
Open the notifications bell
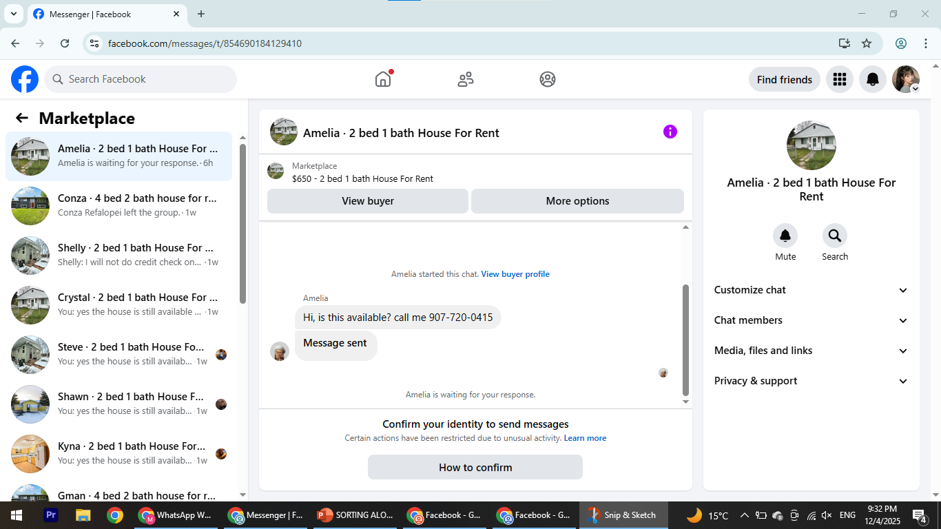point(873,79)
